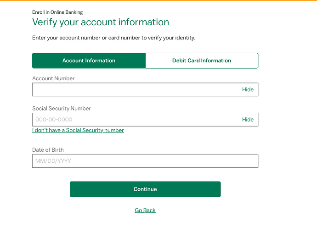The image size is (317, 226).
Task: Select the Date of Birth input box
Action: pyautogui.click(x=145, y=161)
